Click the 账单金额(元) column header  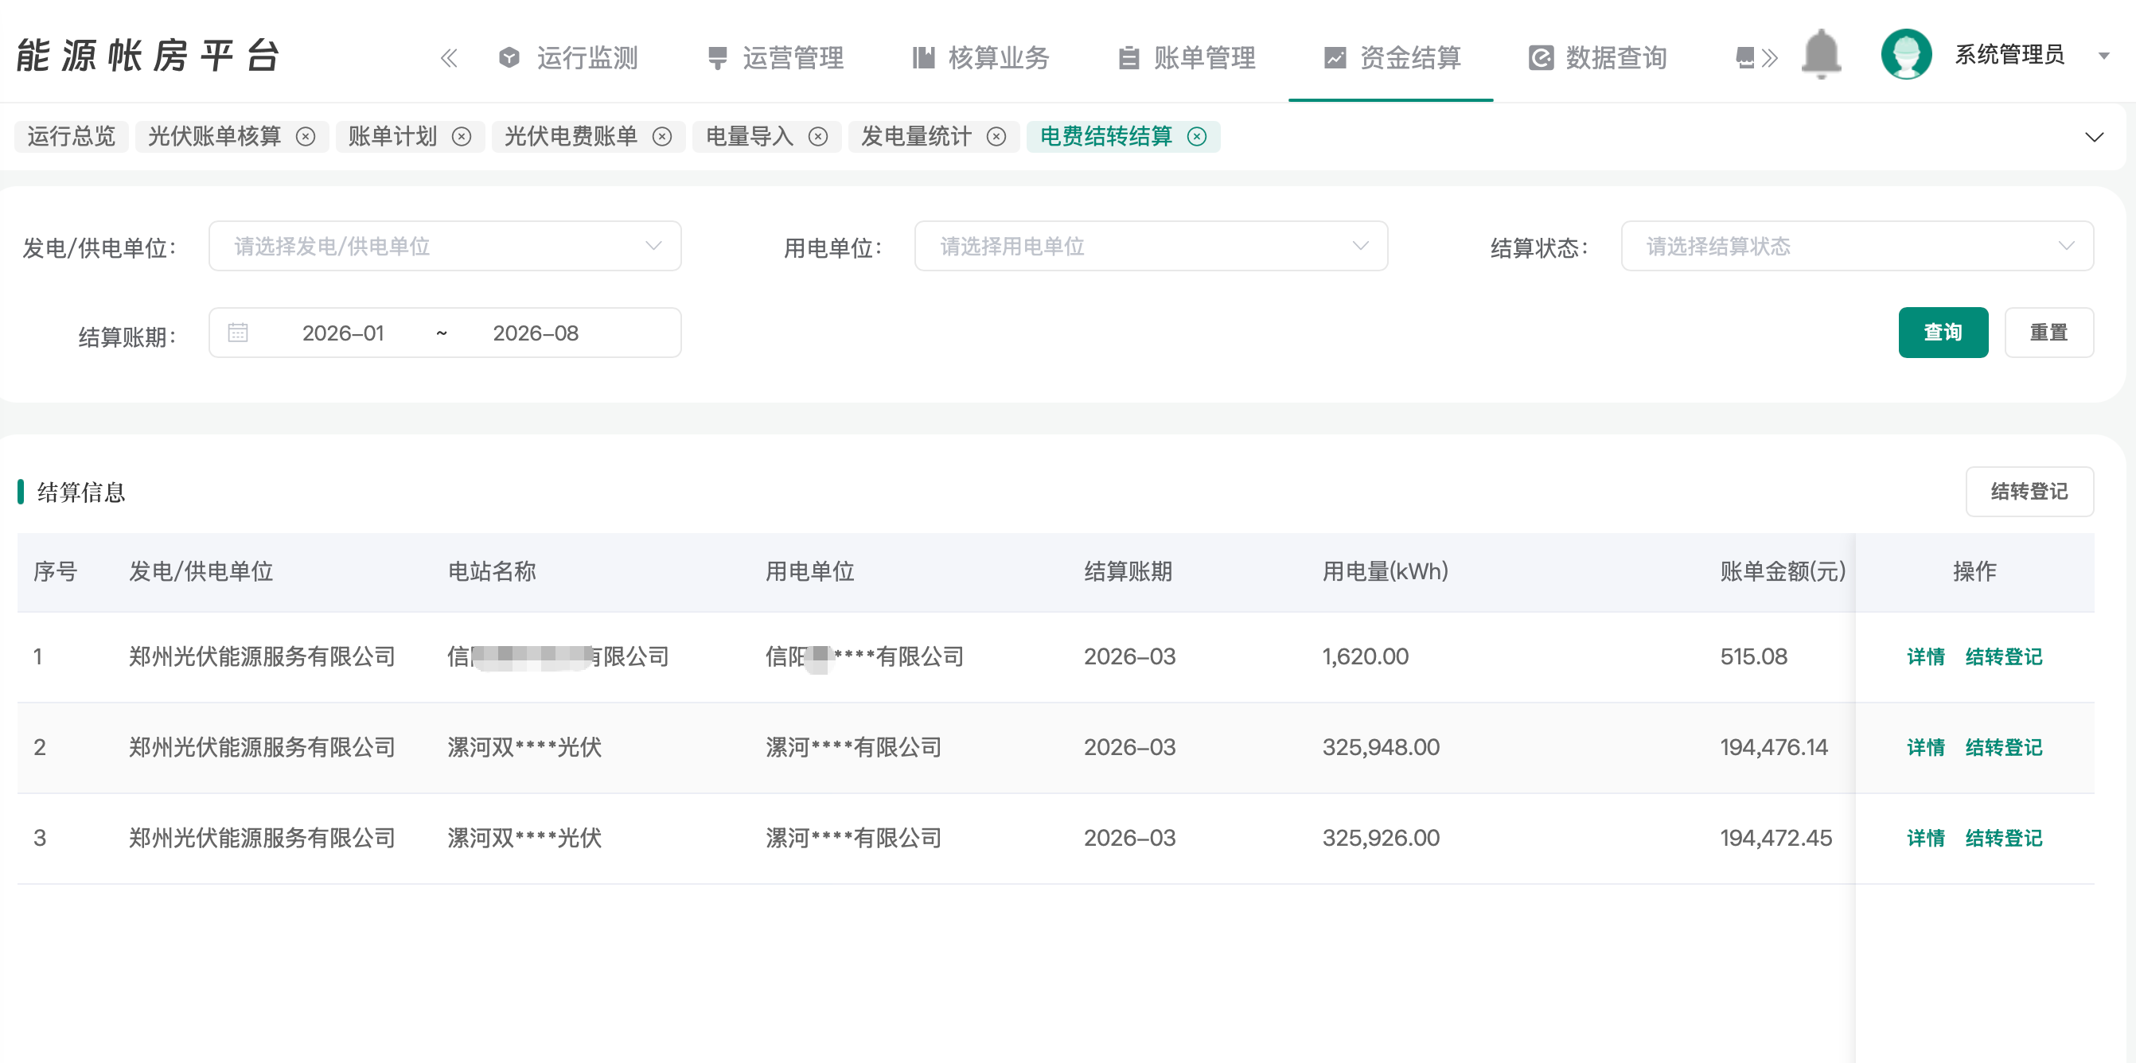tap(1783, 571)
